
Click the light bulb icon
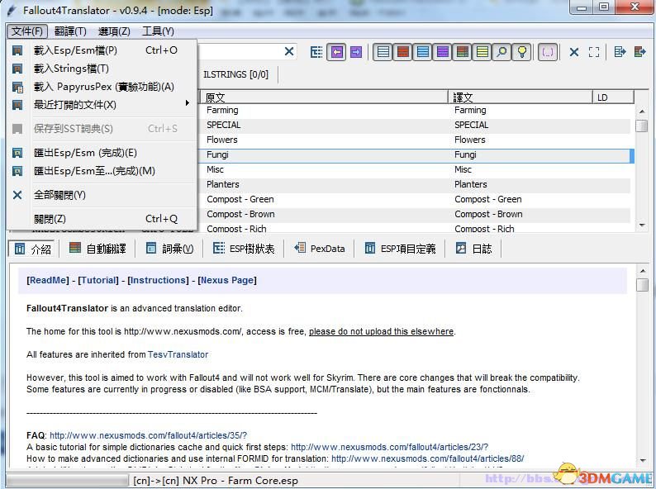tap(521, 52)
